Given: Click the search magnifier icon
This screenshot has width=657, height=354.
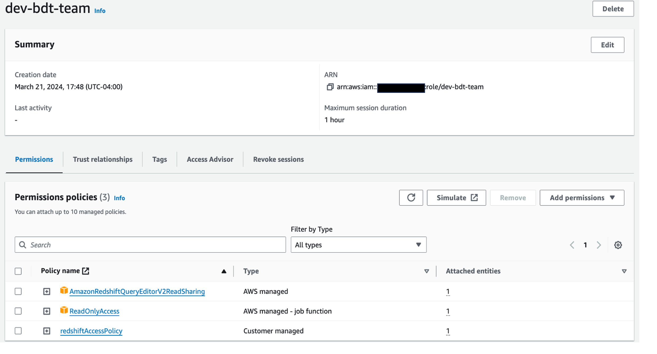Looking at the screenshot, I should pyautogui.click(x=23, y=245).
